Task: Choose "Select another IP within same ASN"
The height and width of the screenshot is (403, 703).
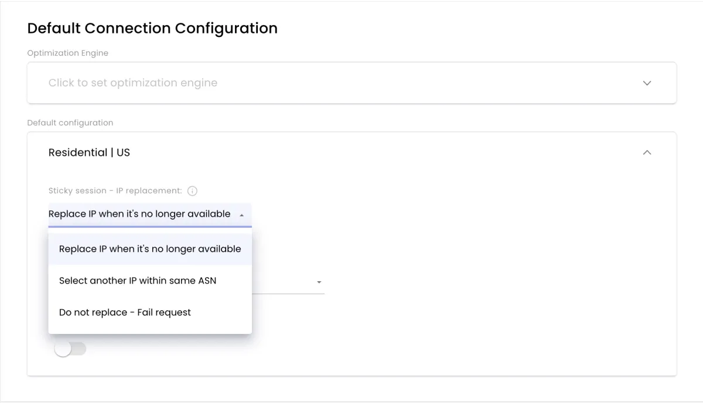Action: [x=150, y=281]
